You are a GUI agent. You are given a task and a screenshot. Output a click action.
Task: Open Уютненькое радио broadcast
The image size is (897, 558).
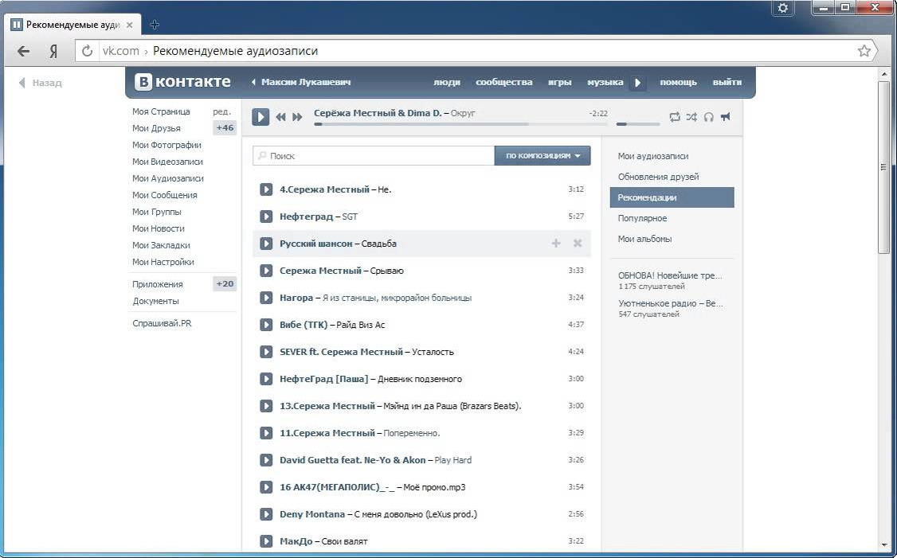(671, 303)
